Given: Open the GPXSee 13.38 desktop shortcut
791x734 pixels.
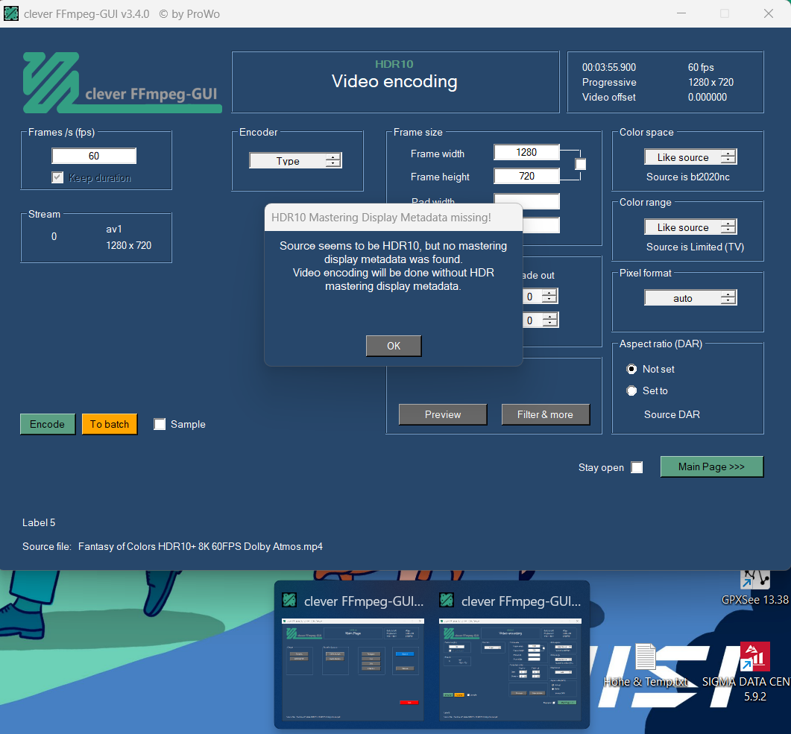Looking at the screenshot, I should point(754,588).
